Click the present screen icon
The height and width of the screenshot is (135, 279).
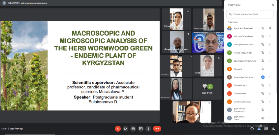click(x=141, y=129)
